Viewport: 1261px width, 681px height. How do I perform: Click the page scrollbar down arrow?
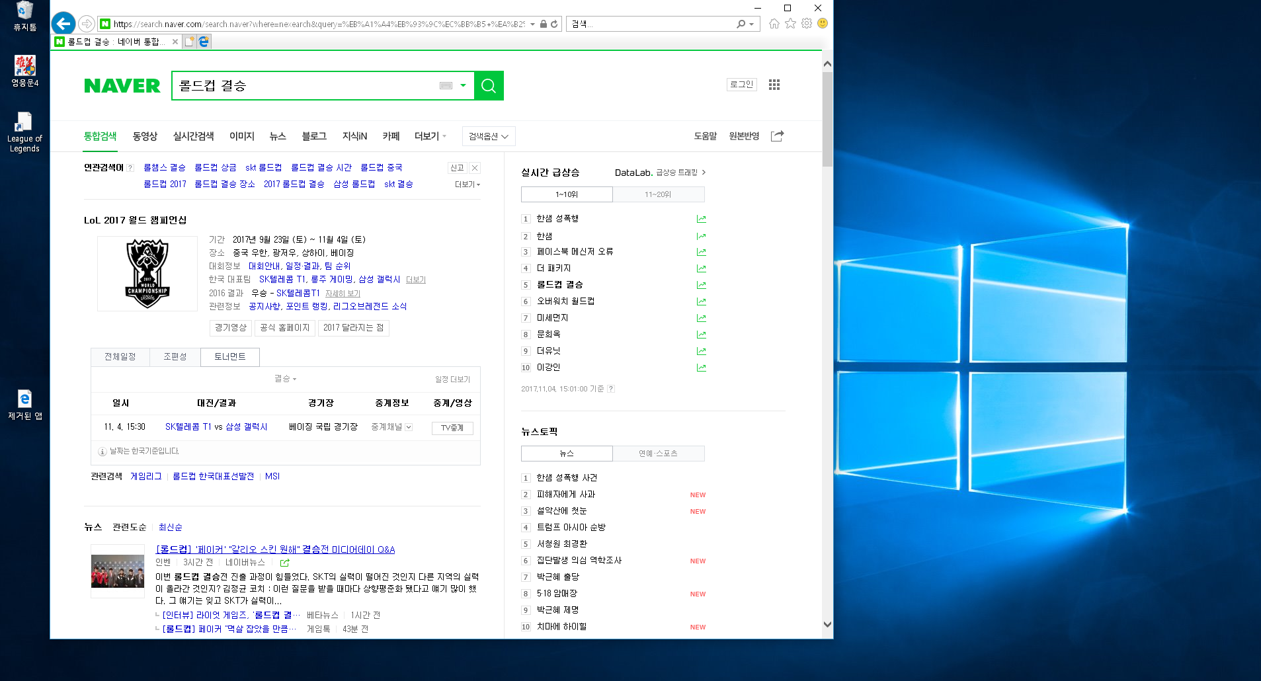coord(827,624)
